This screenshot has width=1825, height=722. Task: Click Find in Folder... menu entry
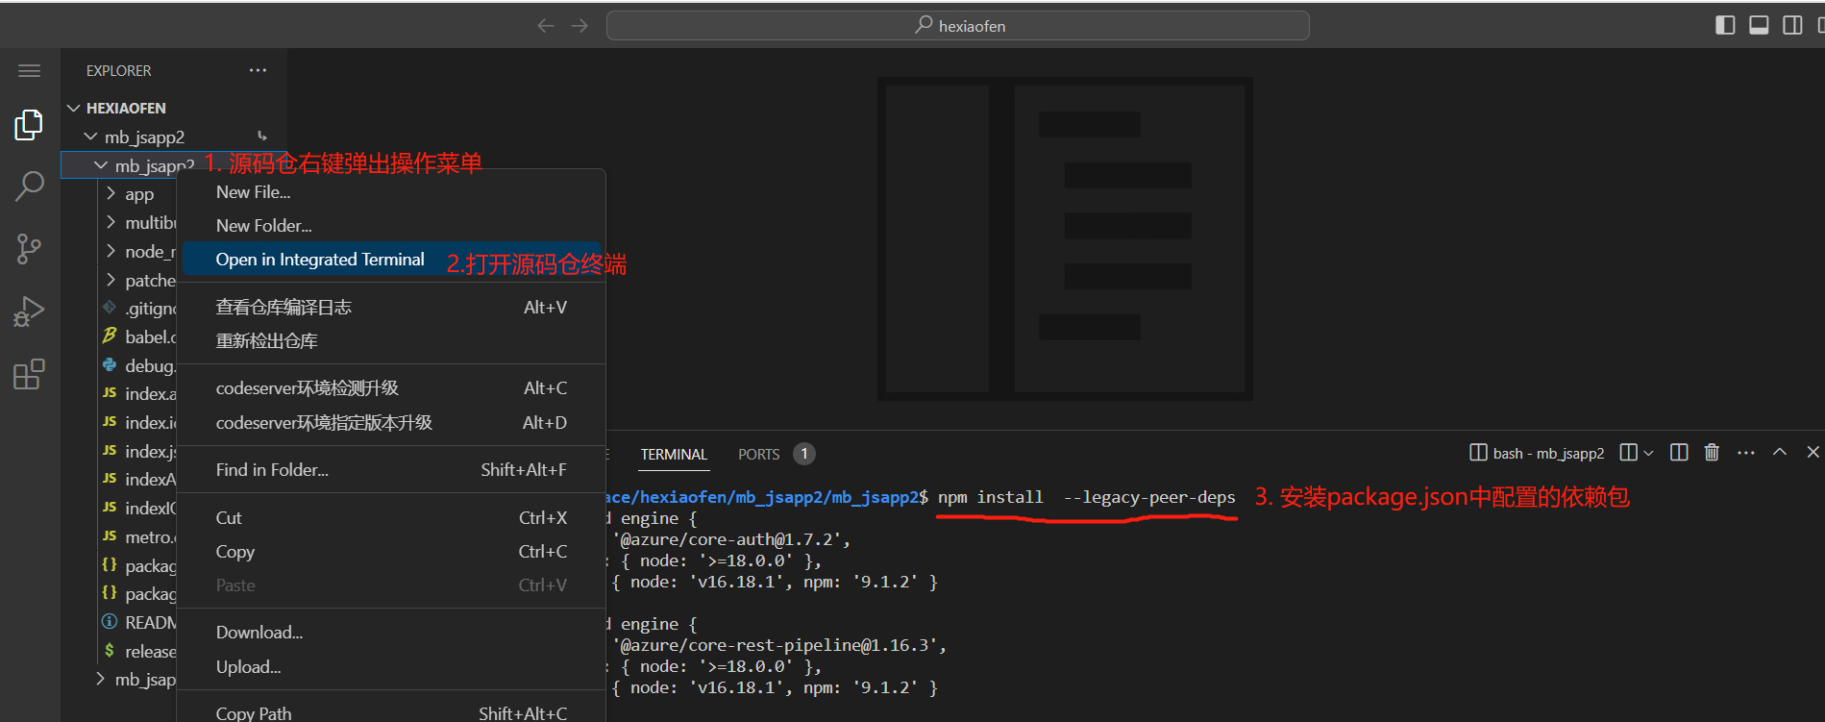point(272,470)
